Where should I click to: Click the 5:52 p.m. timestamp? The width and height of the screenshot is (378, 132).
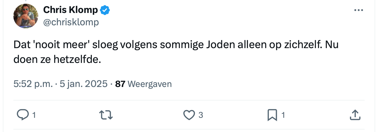tap(33, 84)
